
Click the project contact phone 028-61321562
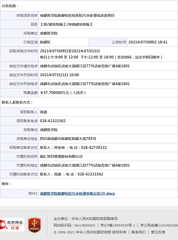coord(53,121)
